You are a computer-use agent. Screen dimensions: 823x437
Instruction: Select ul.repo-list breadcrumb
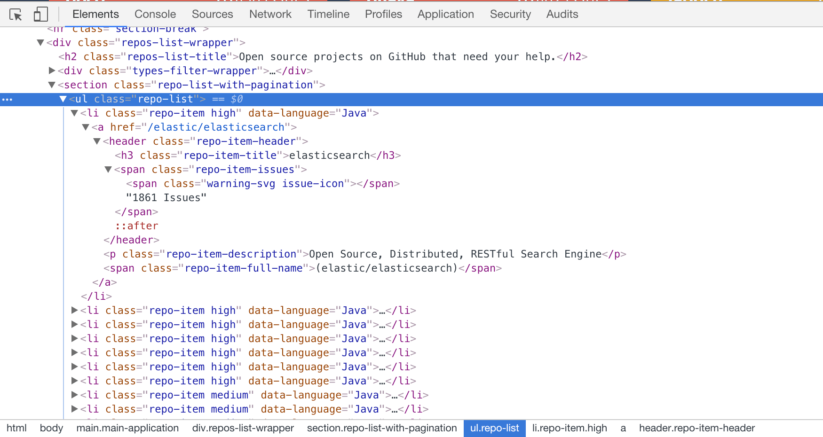click(x=495, y=428)
